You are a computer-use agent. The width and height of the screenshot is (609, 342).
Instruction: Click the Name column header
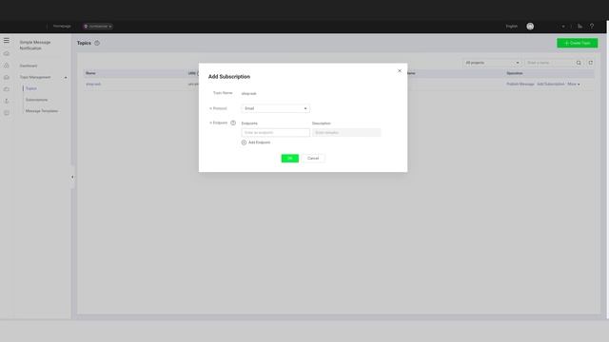[x=90, y=73]
